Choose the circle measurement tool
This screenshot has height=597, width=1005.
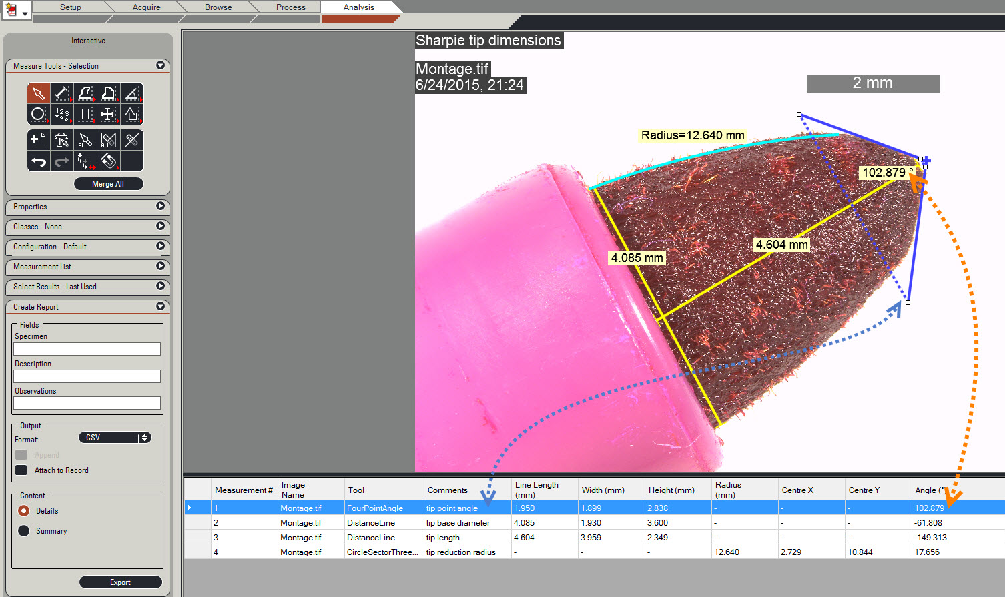pyautogui.click(x=39, y=114)
